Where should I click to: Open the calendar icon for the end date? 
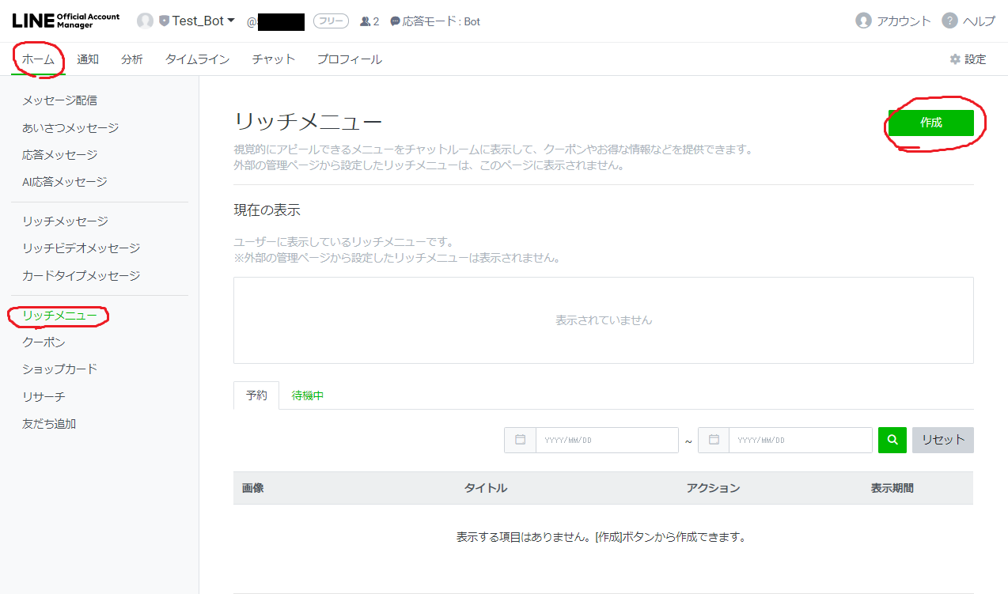[713, 440]
